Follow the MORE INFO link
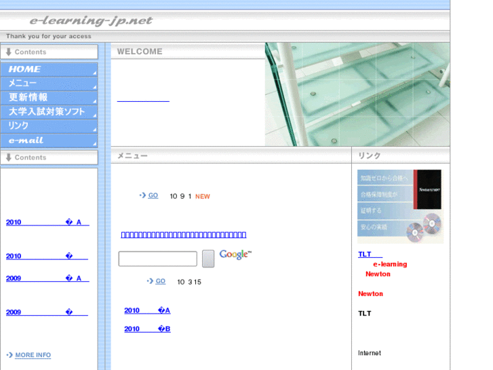The width and height of the screenshot is (493, 370). tap(33, 355)
